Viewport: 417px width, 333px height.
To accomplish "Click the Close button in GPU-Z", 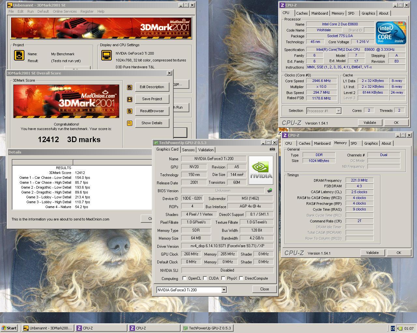I will point(265,289).
